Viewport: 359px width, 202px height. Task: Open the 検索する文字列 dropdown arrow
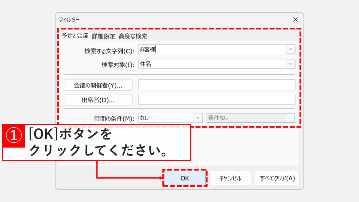[x=290, y=49]
